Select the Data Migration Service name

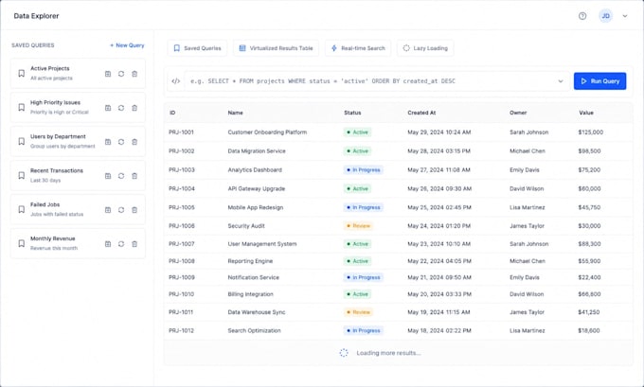(x=257, y=151)
